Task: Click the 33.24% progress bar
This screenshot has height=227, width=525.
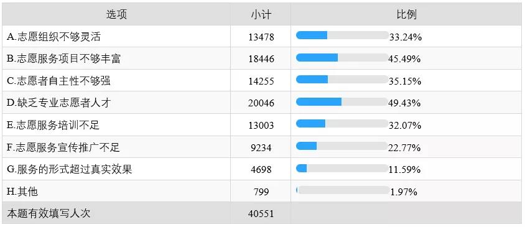Action: (342, 35)
